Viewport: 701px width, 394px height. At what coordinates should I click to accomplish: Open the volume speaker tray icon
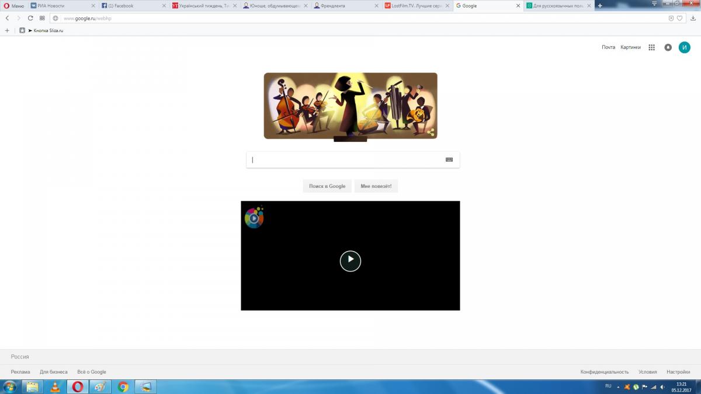(663, 387)
